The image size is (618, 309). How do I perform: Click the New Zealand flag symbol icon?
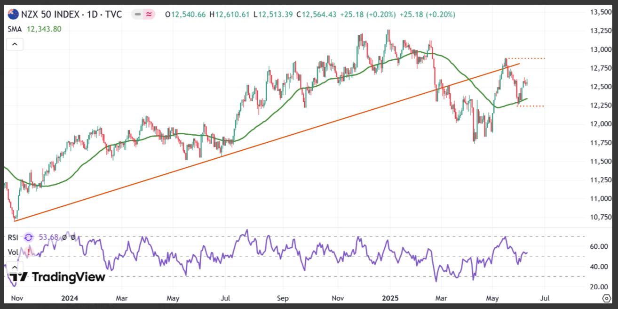[x=13, y=14]
